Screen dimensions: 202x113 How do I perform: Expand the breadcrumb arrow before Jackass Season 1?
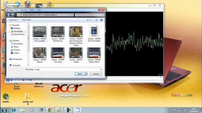(x=43, y=15)
